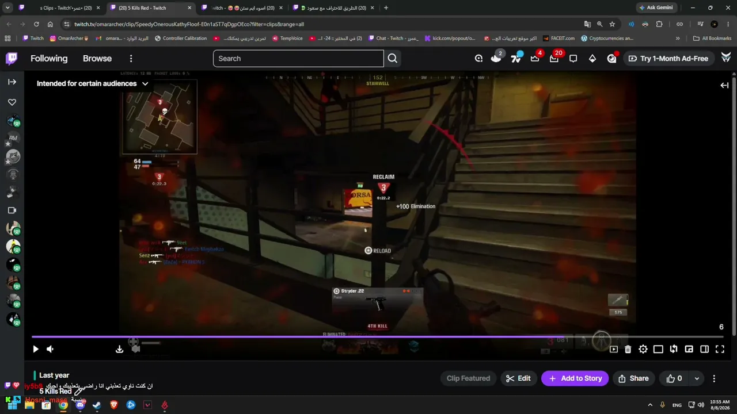Screen dimensions: 737x414
Task: Click the magnifier search button
Action: click(x=393, y=59)
